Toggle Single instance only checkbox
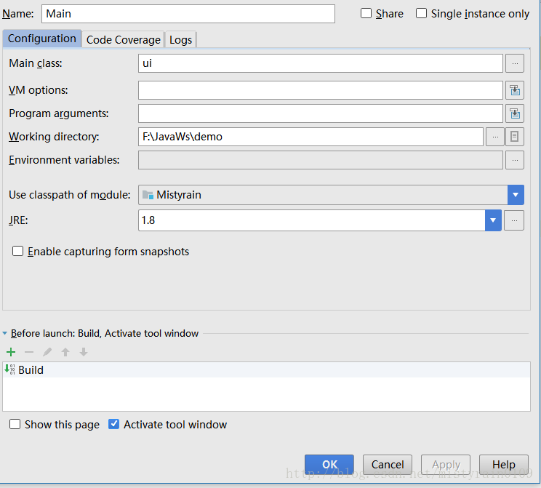This screenshot has width=541, height=488. [422, 14]
